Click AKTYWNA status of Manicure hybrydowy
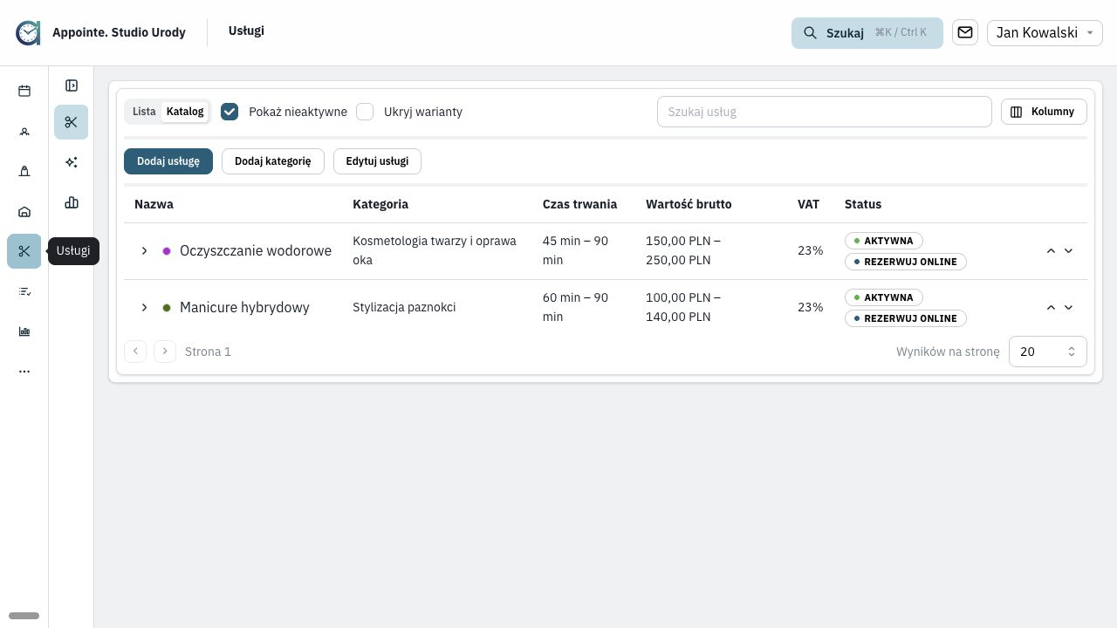The width and height of the screenshot is (1117, 628). pos(884,297)
